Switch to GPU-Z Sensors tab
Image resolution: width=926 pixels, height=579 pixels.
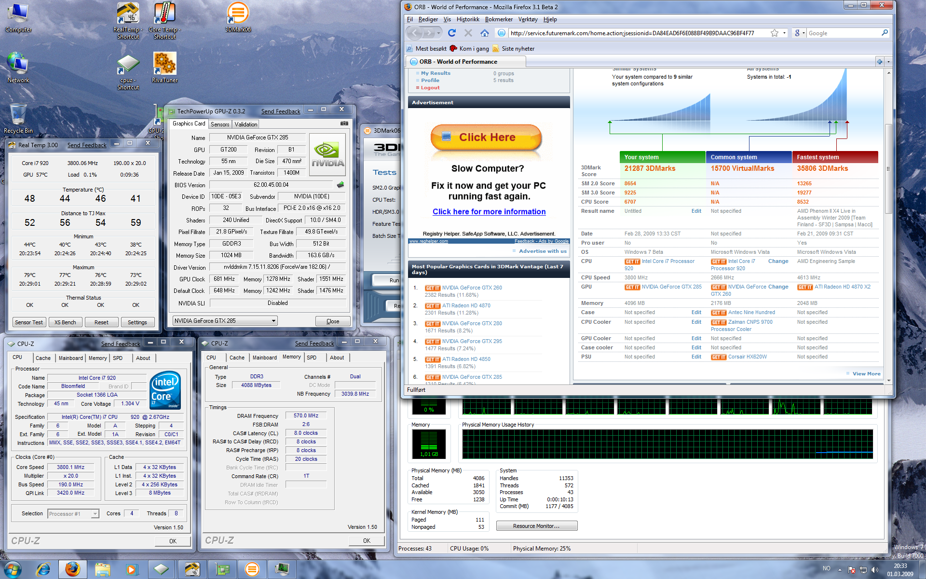tap(220, 124)
